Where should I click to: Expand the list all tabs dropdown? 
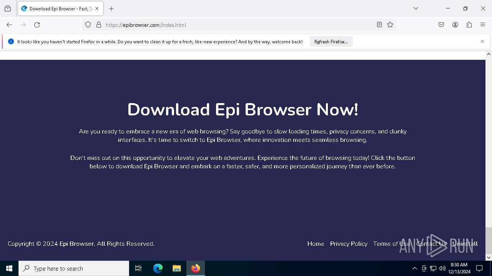pos(416,8)
